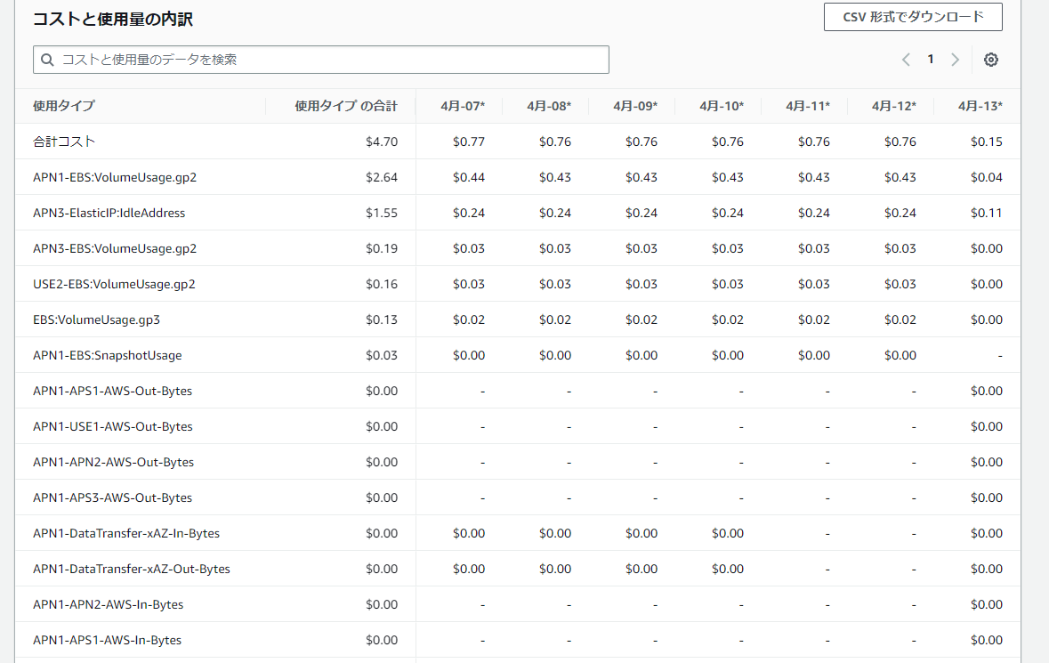
Task: Select APN1-APS1-AWS-Out-Bytes row label
Action: (112, 391)
